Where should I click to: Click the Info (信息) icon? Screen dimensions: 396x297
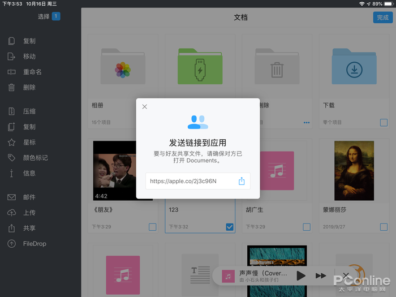point(11,173)
